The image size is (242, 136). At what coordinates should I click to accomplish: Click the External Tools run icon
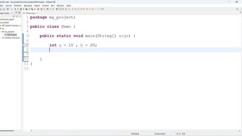(32, 9)
